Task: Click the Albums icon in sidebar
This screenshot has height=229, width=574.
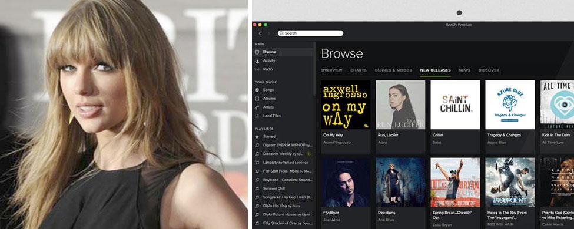Action: click(257, 99)
